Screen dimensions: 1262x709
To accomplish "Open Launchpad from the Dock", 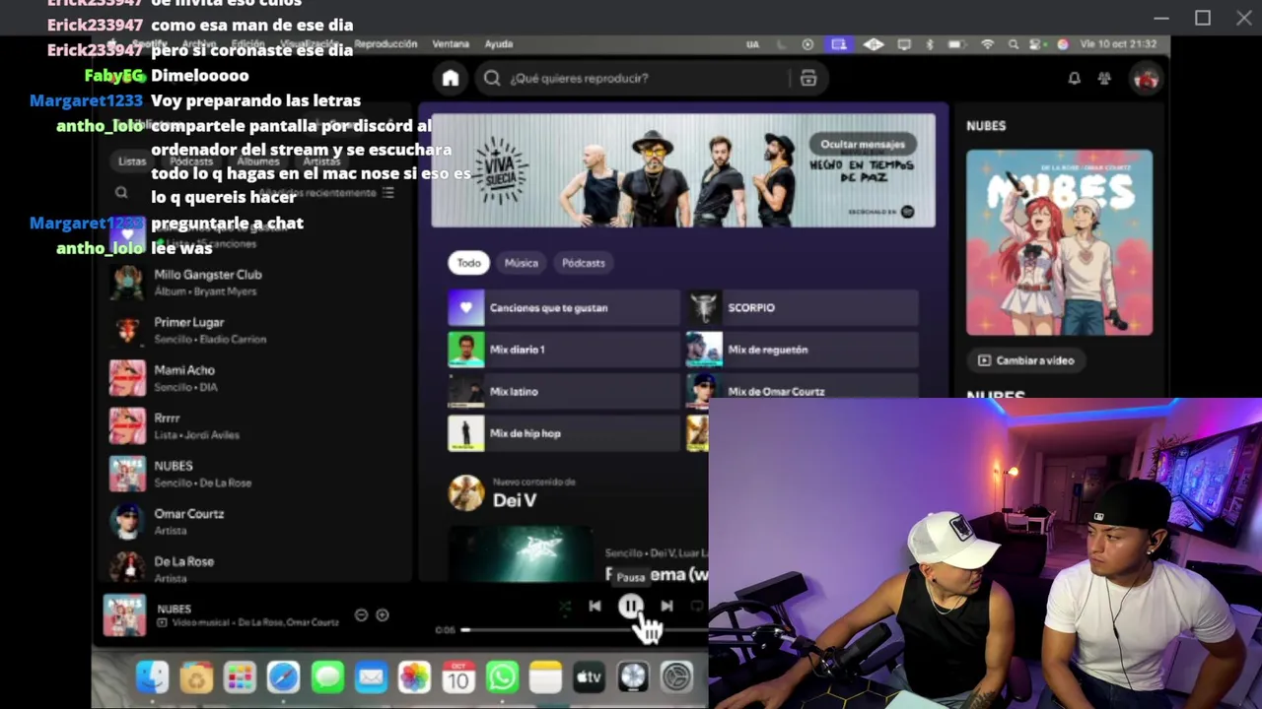I will pyautogui.click(x=240, y=677).
